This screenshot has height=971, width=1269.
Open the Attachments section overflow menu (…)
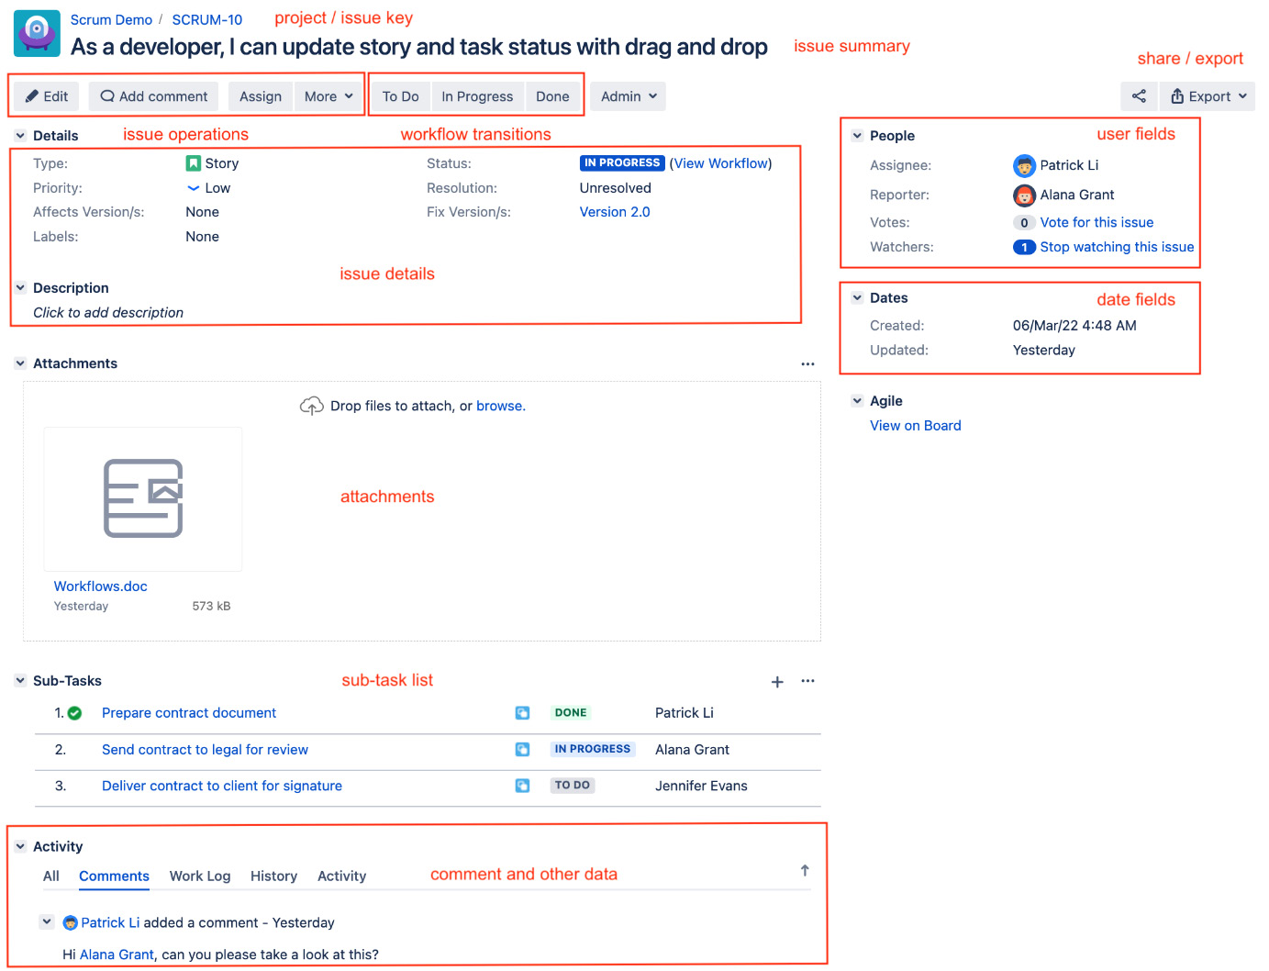tap(807, 363)
